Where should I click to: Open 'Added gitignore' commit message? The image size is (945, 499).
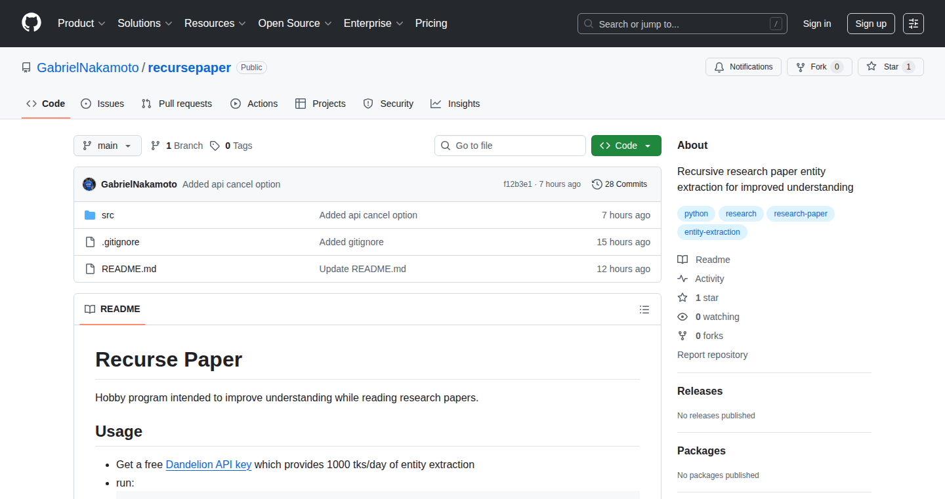click(x=352, y=242)
